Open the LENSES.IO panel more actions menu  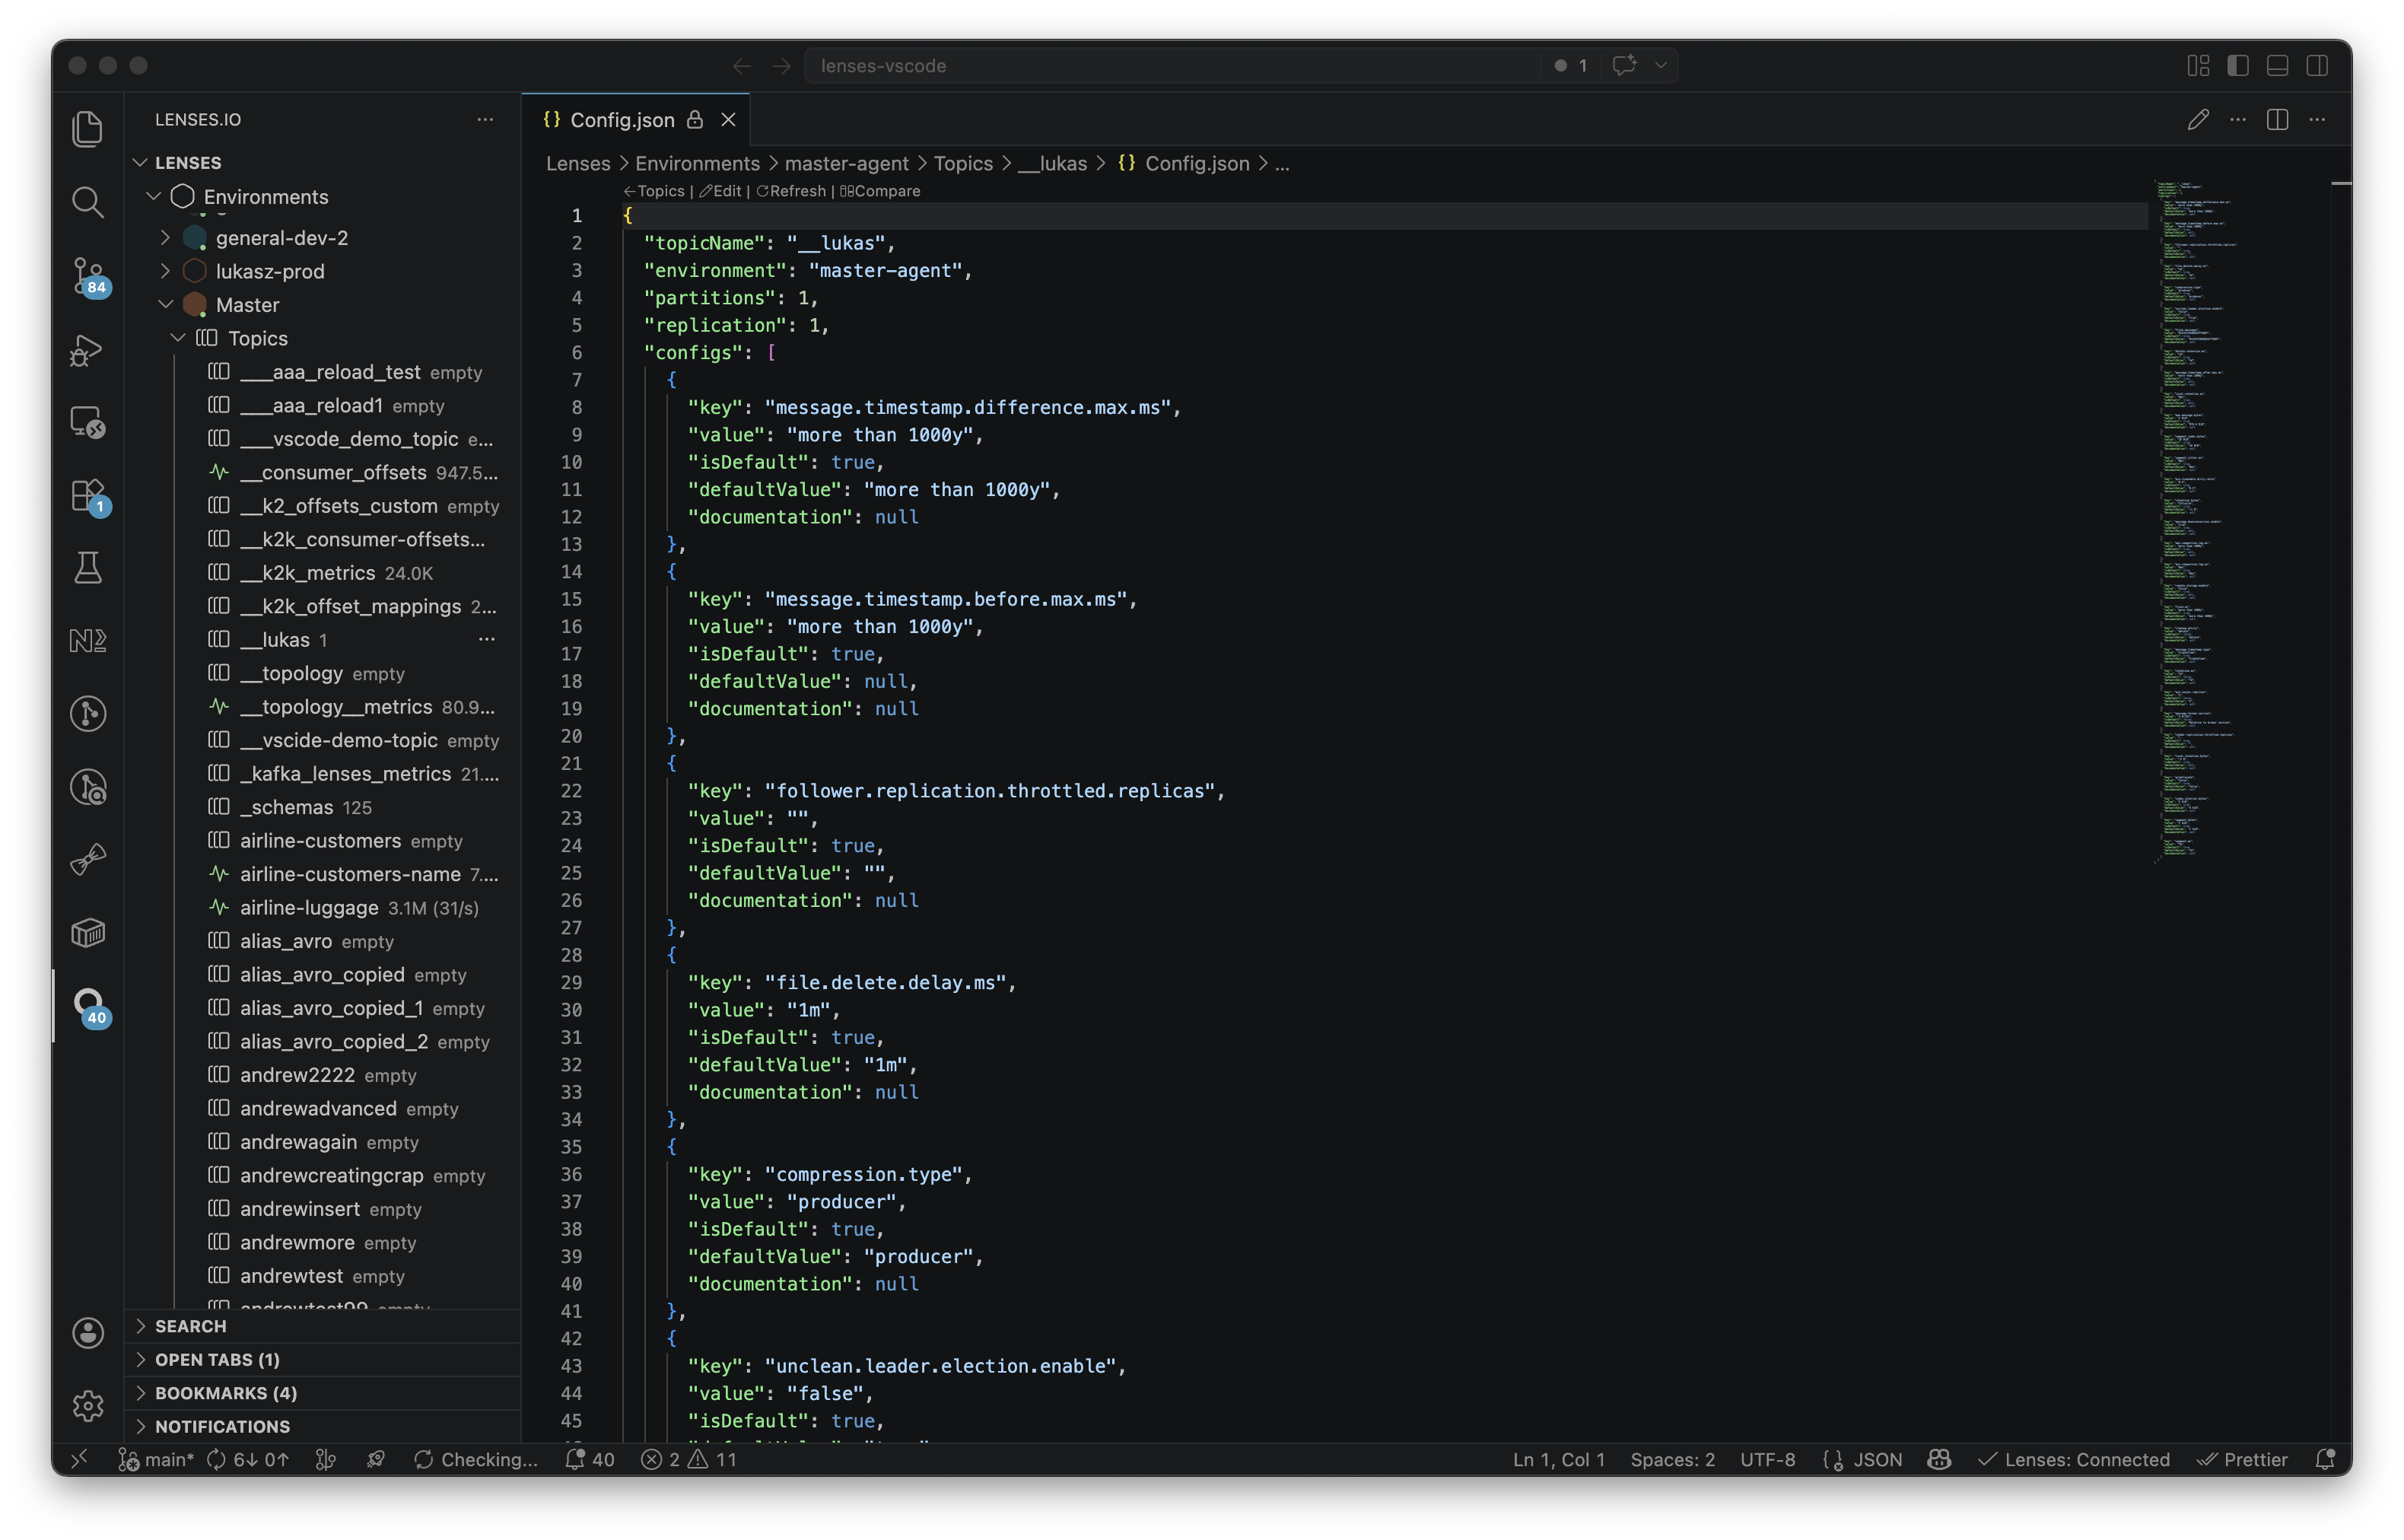485,119
